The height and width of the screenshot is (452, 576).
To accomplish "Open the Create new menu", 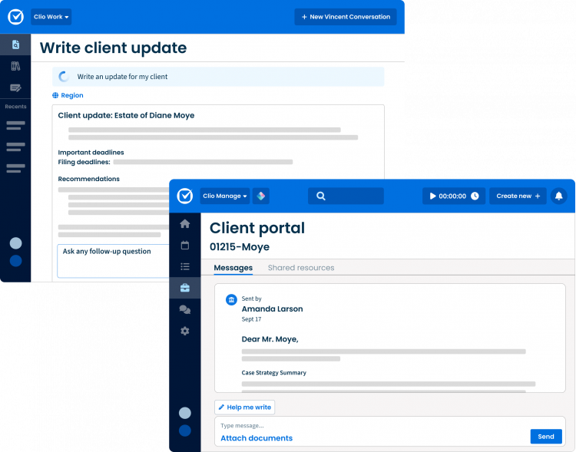I will 518,196.
